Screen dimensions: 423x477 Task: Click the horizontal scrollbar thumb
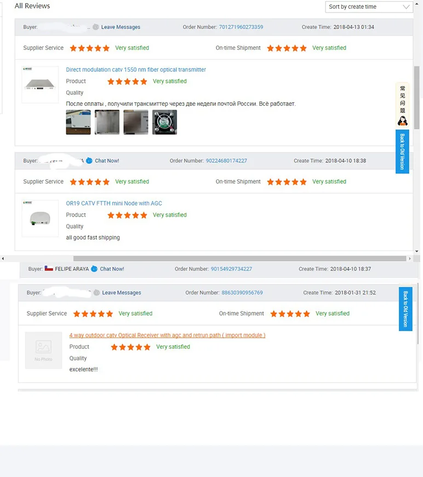(239, 258)
